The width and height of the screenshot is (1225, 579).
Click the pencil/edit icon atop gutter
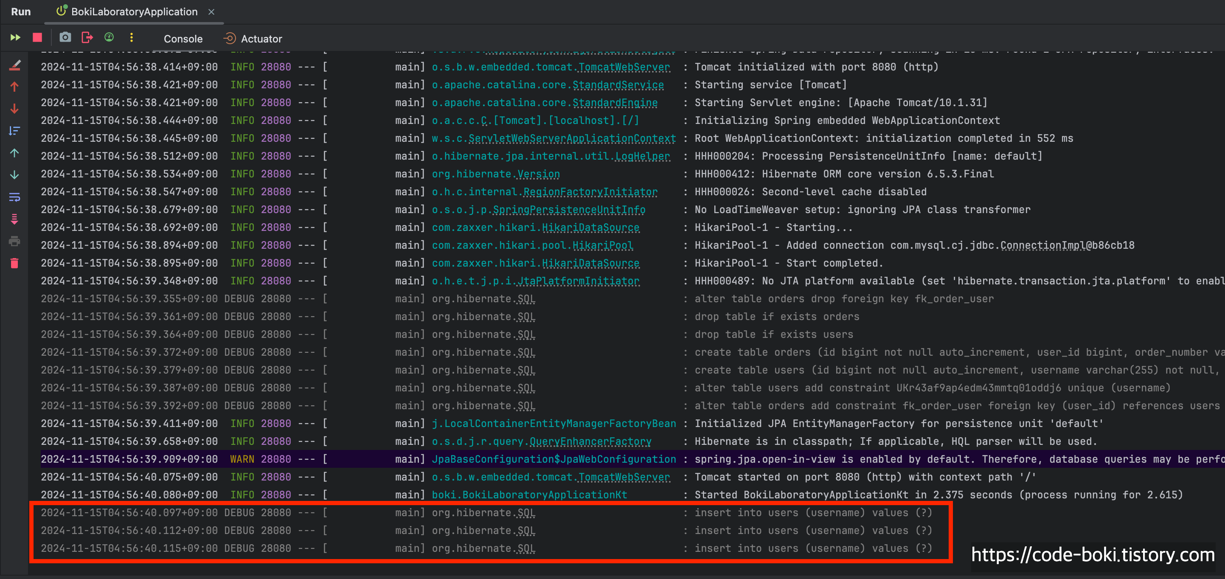[x=15, y=65]
